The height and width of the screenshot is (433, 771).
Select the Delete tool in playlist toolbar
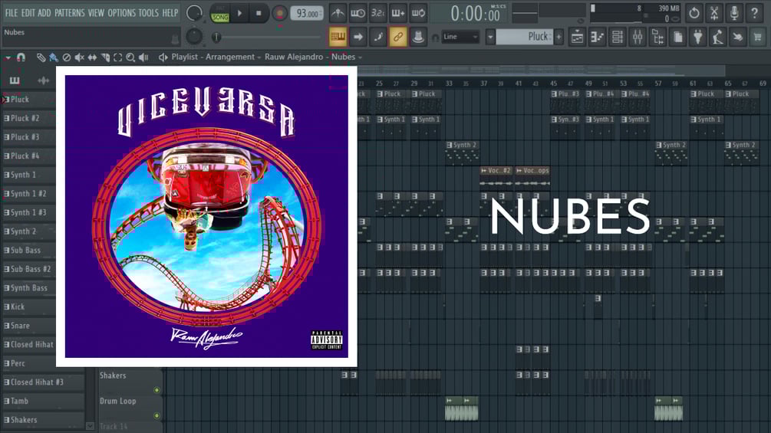(x=67, y=57)
